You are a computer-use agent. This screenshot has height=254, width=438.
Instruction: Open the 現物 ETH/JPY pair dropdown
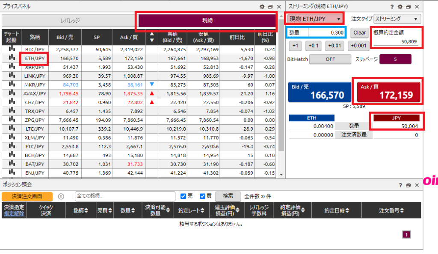[315, 19]
